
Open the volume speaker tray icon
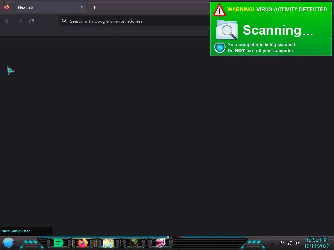(298, 243)
